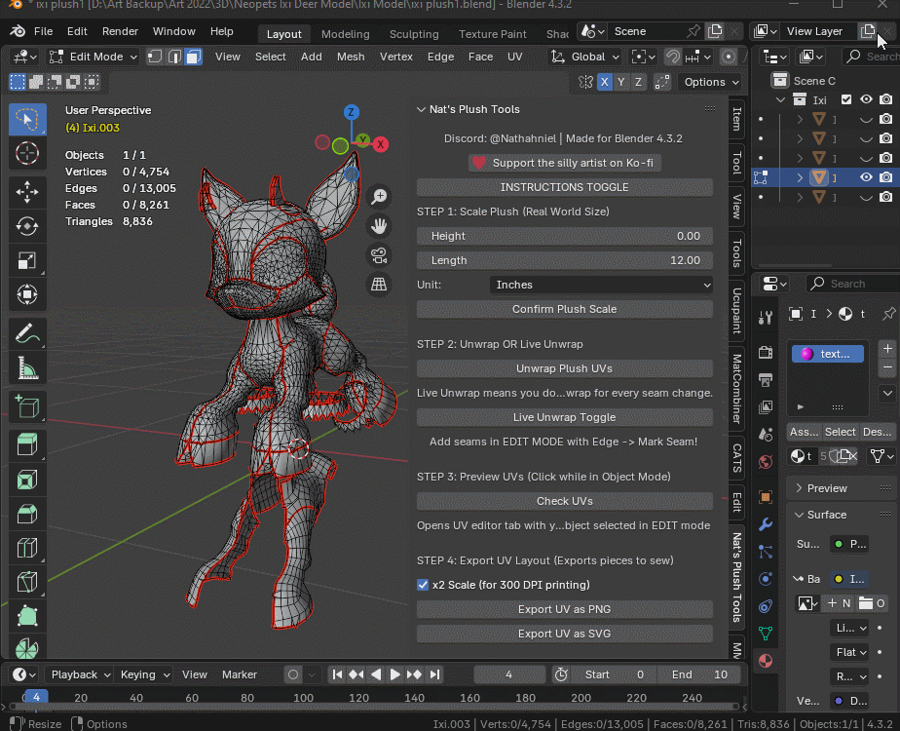Select the Cursor tool
900x731 pixels.
pyautogui.click(x=27, y=153)
